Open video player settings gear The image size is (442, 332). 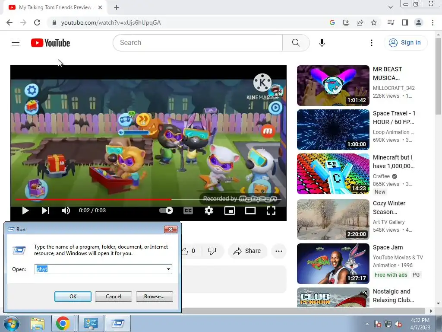coord(208,211)
